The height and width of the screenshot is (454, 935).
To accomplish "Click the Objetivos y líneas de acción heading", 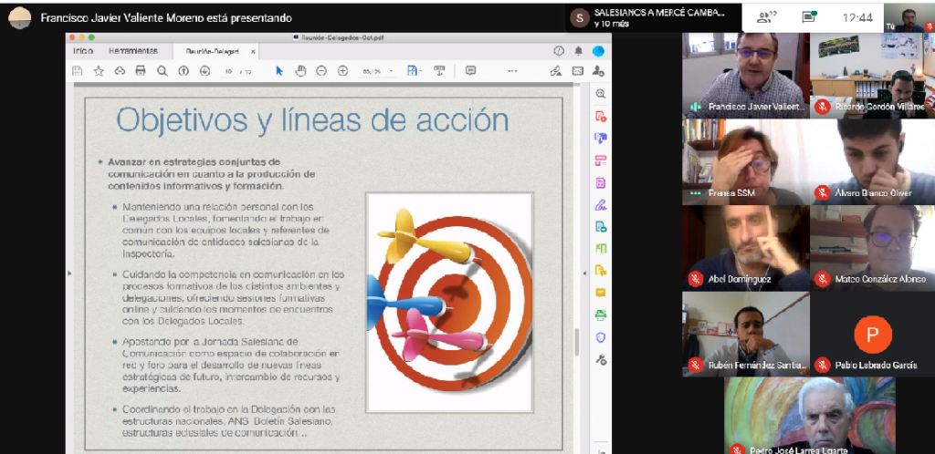I will click(x=312, y=120).
